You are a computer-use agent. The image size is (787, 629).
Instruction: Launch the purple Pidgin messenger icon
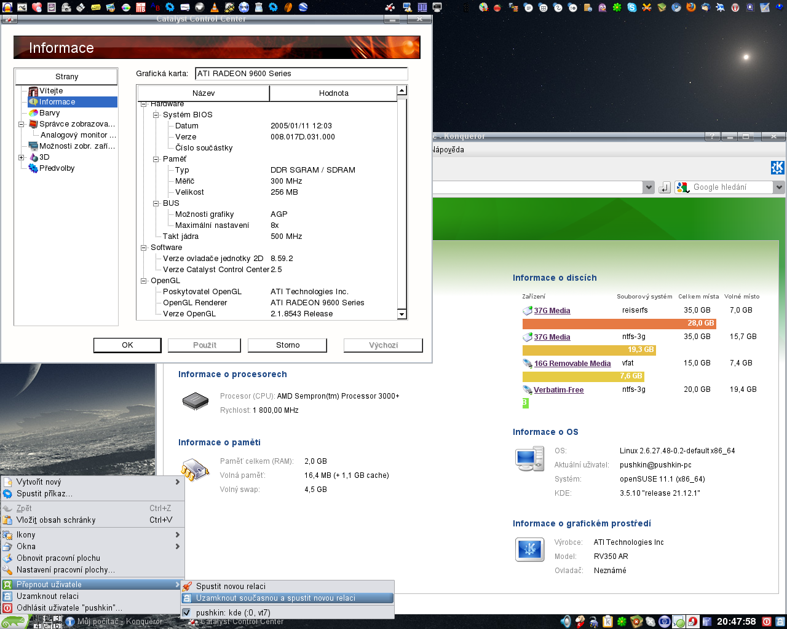click(603, 7)
